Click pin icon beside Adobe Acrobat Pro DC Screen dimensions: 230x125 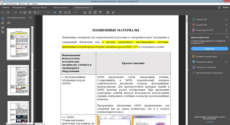227,37
